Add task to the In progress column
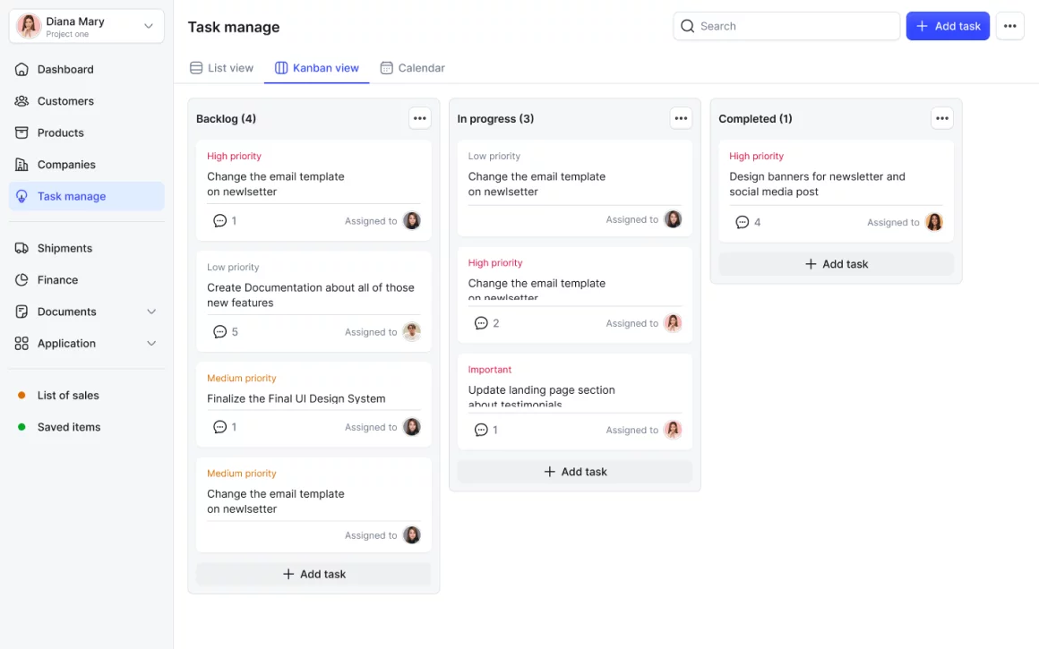 (575, 472)
